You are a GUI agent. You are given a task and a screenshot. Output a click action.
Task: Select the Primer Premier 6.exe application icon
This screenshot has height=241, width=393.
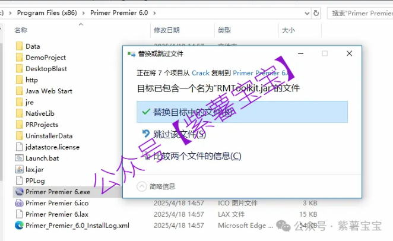pos(18,192)
